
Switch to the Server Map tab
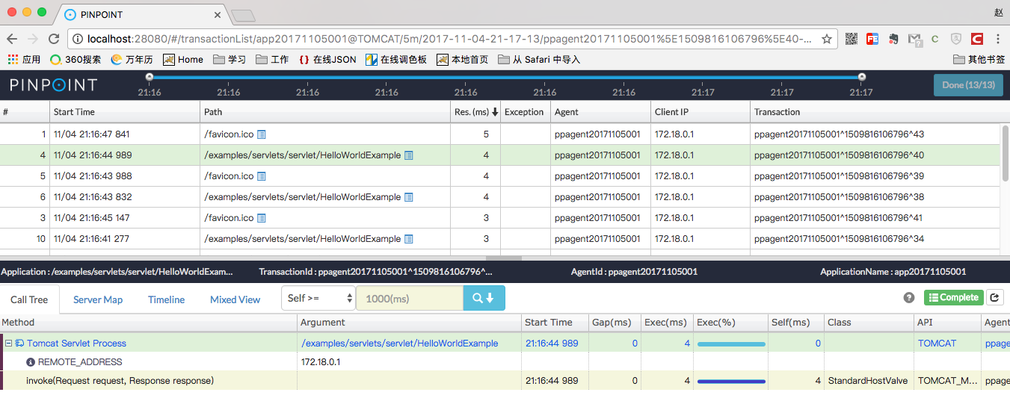[98, 299]
